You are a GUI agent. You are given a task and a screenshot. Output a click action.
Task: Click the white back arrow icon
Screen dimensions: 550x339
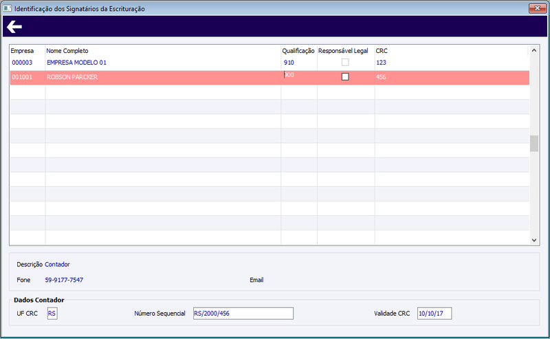point(14,27)
